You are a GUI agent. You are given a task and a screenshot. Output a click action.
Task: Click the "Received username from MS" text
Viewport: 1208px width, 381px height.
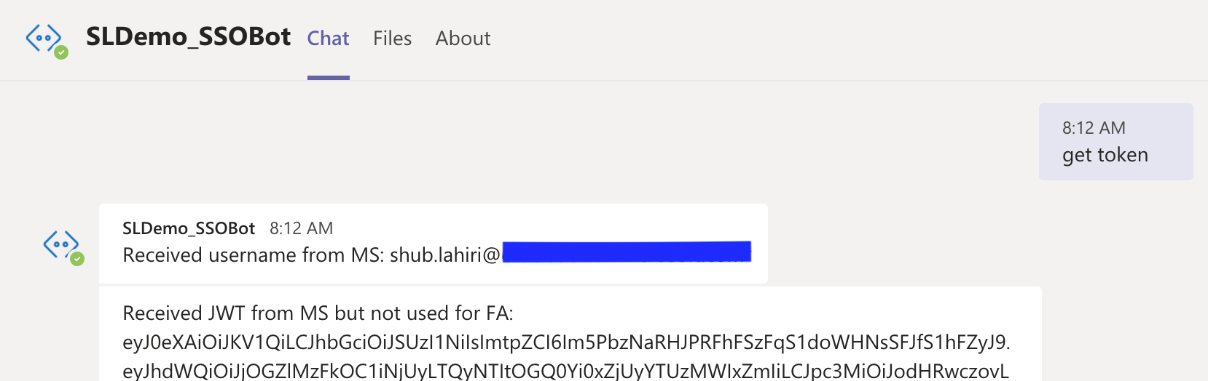pos(253,255)
